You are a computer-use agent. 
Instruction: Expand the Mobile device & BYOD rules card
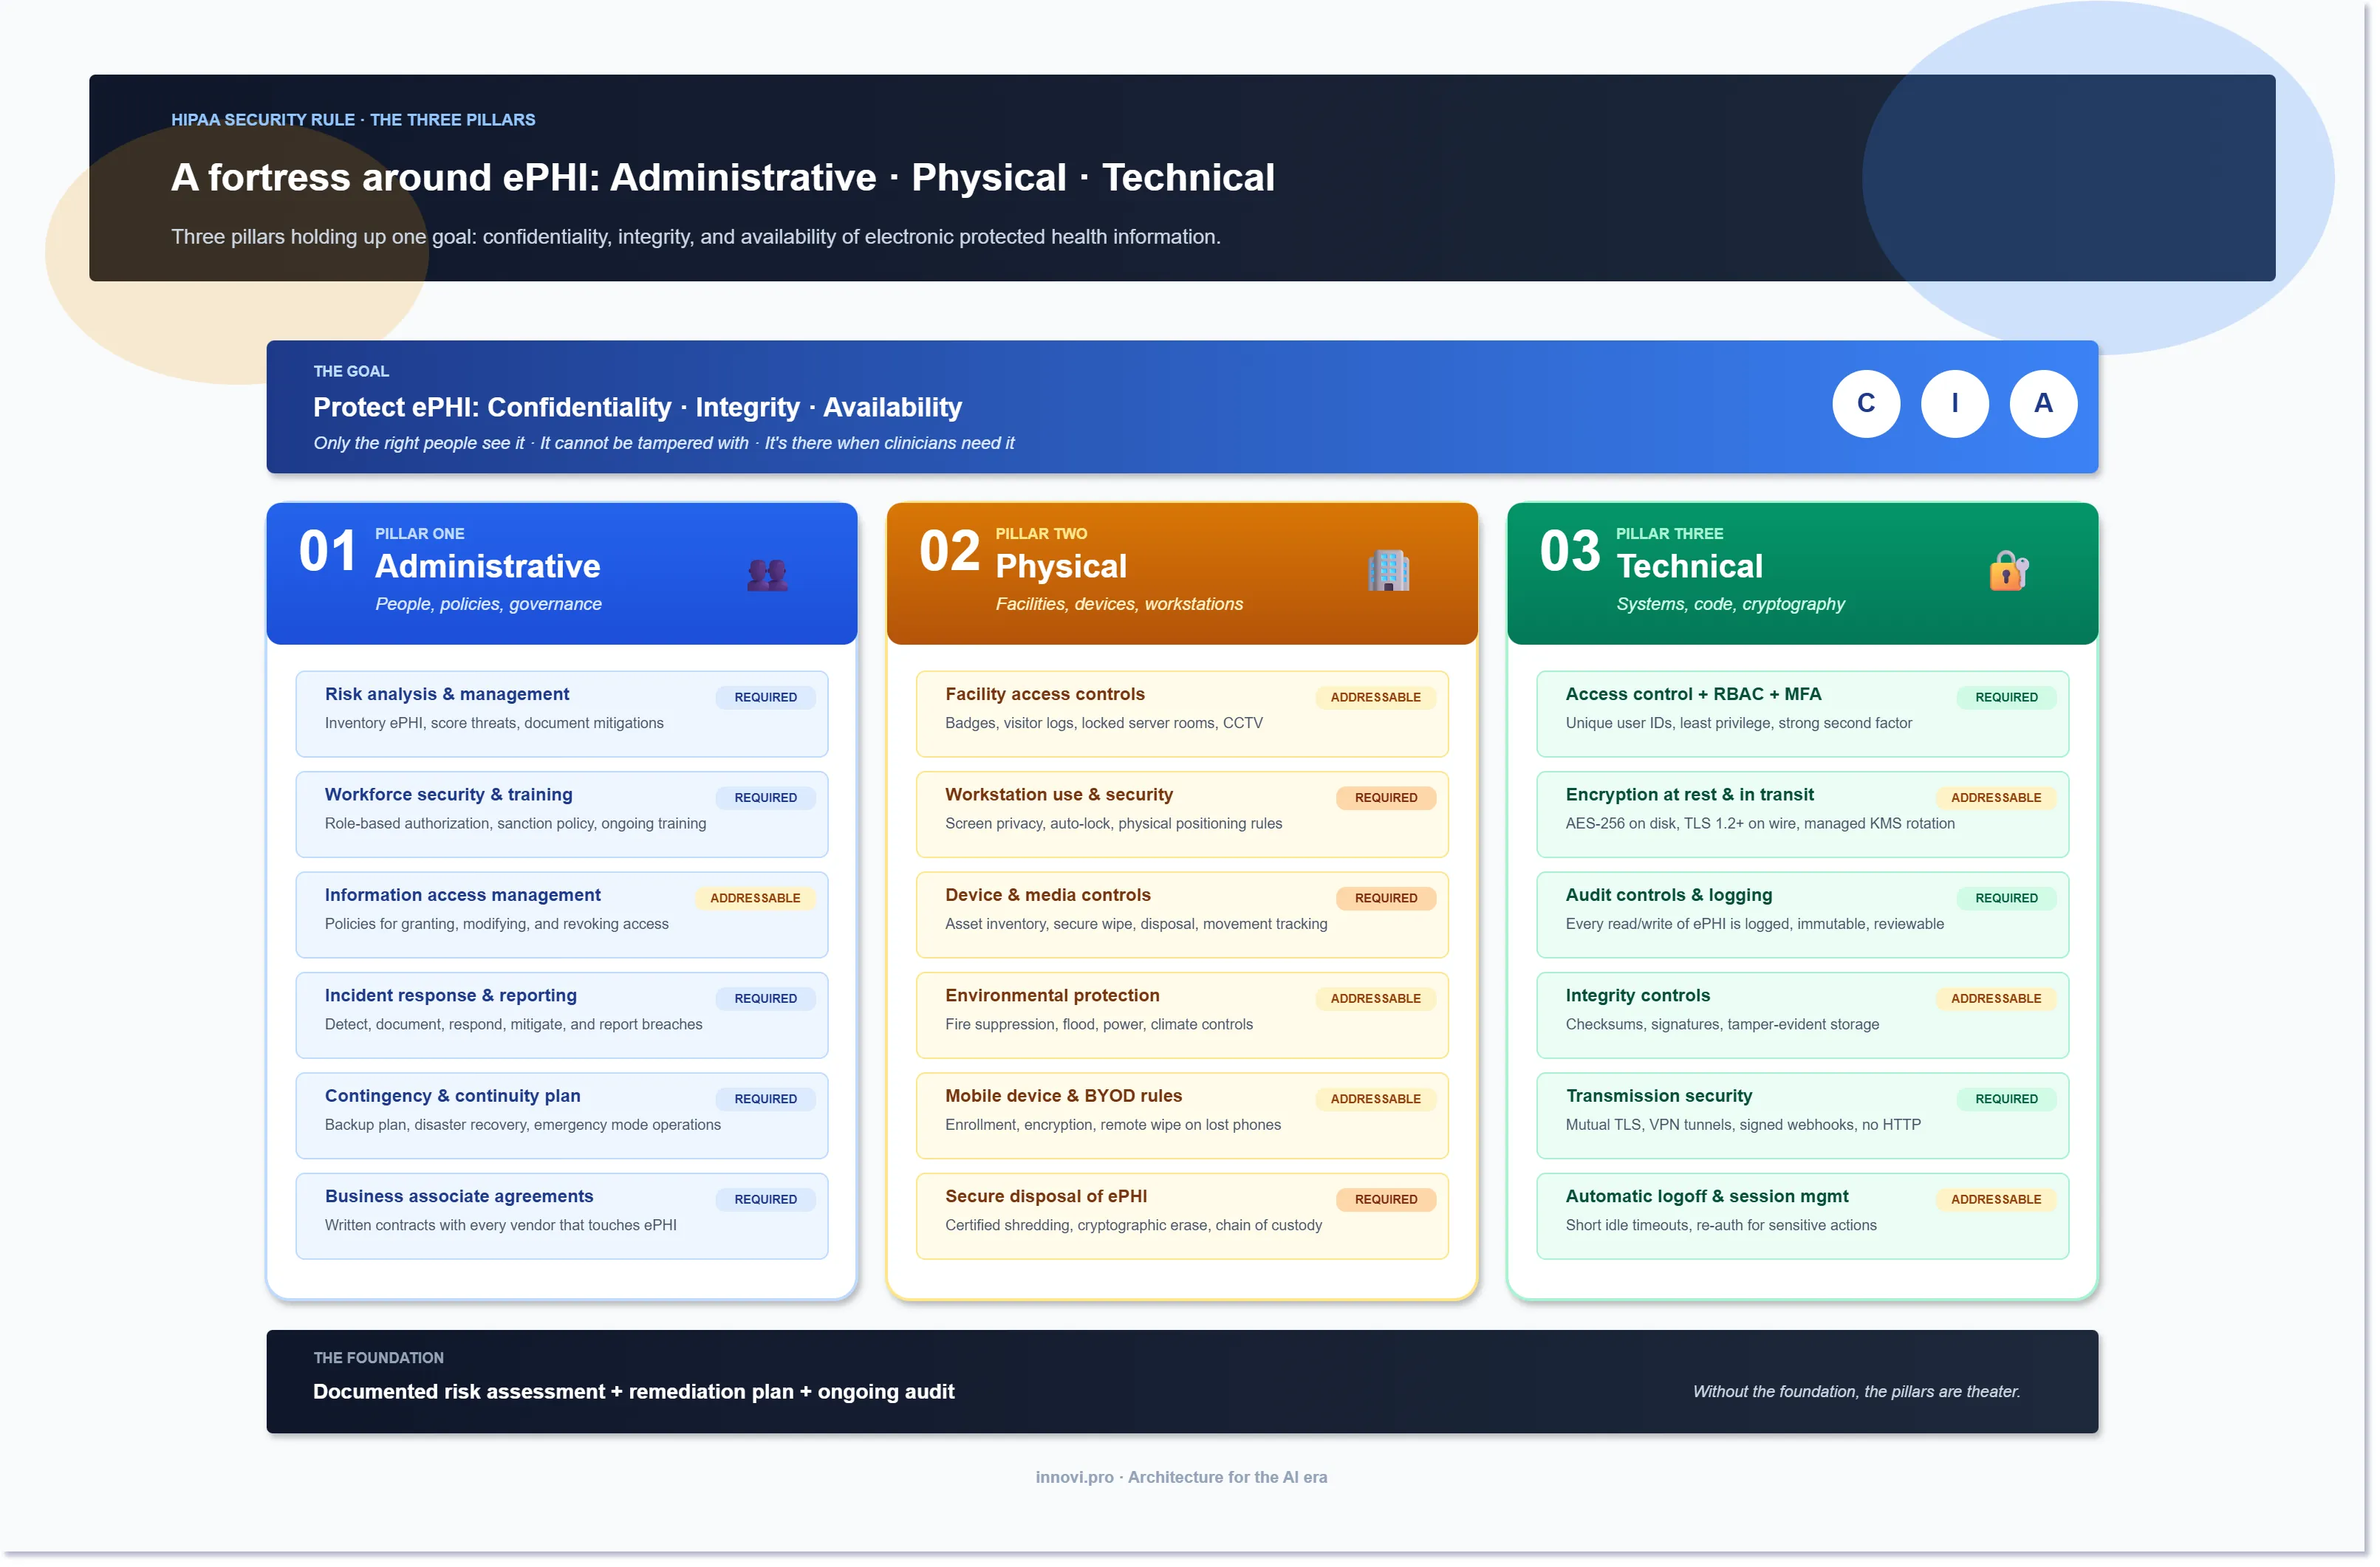coord(1181,1115)
